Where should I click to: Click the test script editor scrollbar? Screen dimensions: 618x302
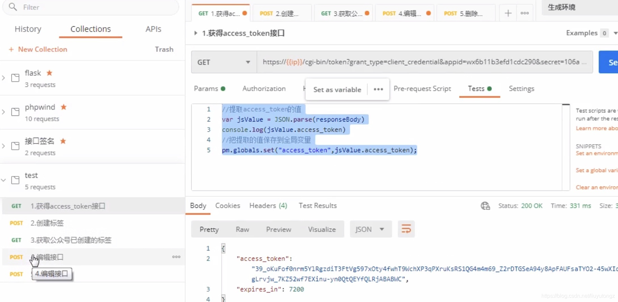(566, 147)
